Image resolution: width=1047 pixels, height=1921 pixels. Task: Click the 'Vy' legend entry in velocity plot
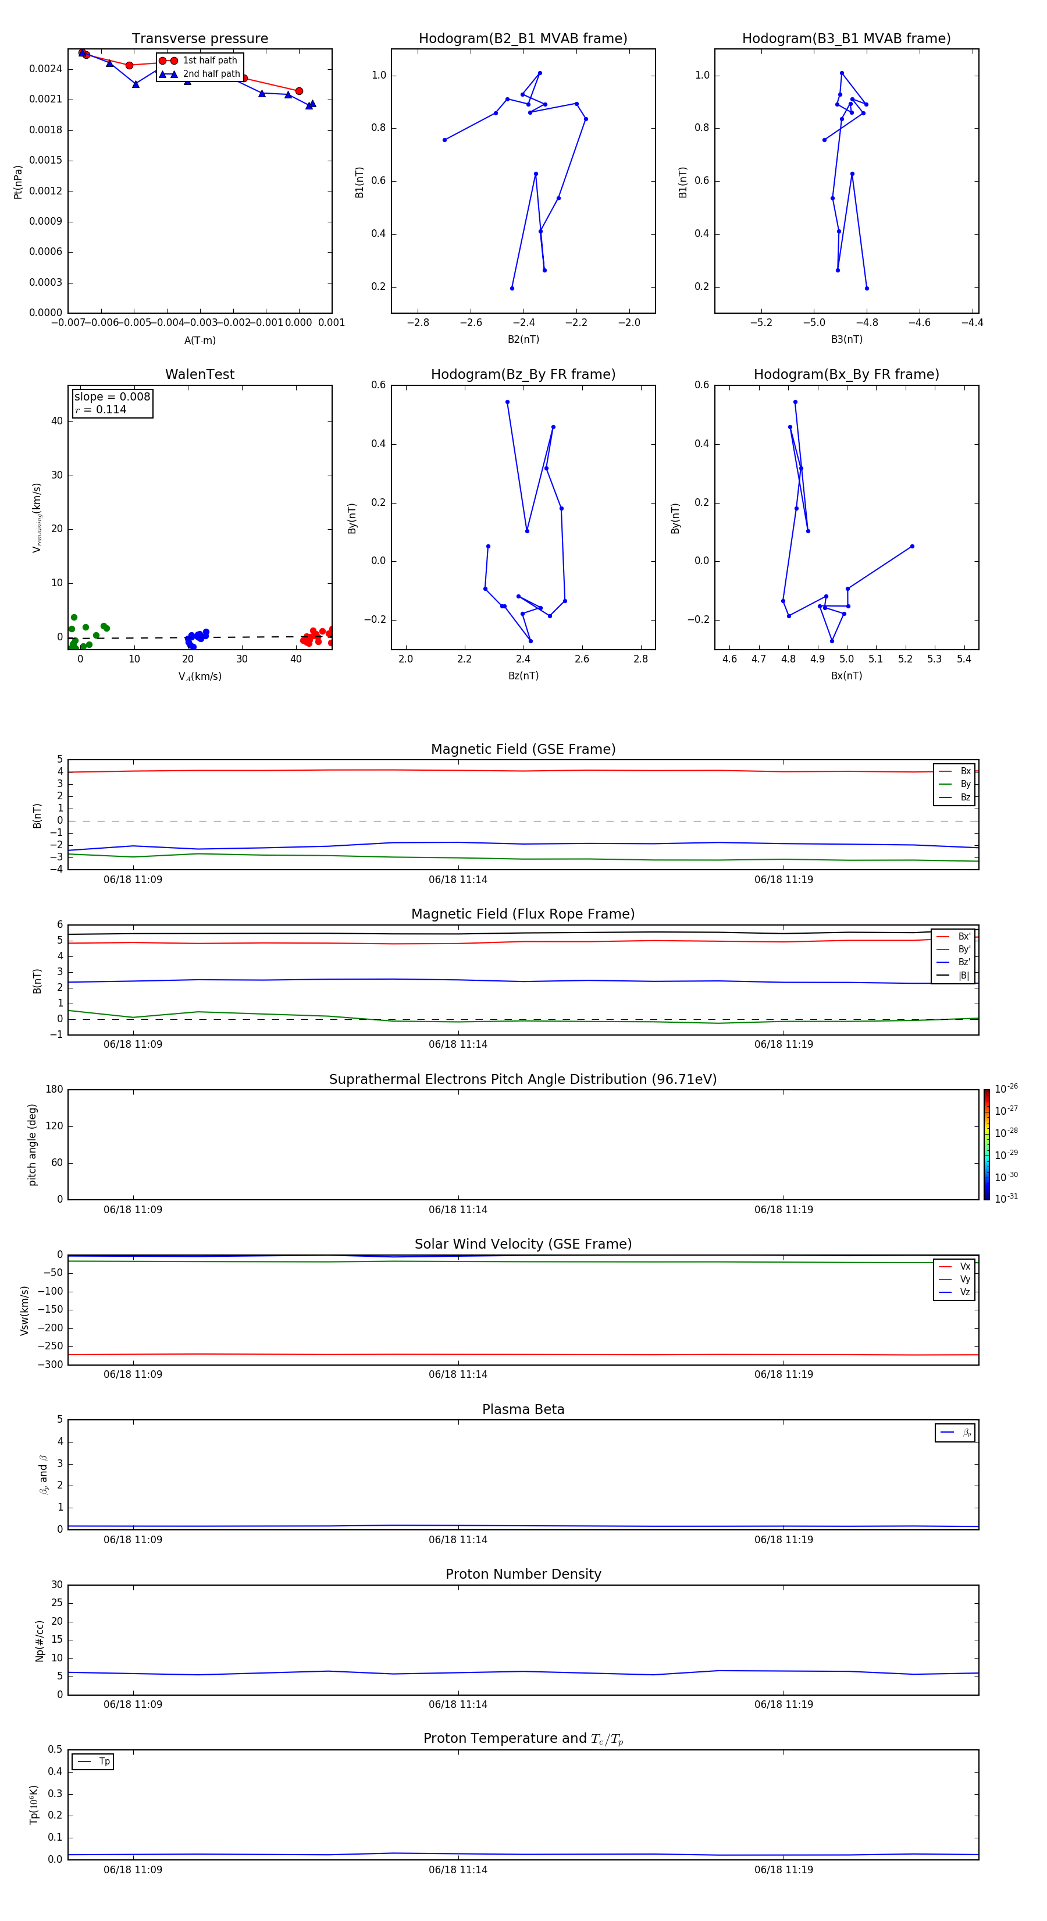pyautogui.click(x=955, y=1280)
